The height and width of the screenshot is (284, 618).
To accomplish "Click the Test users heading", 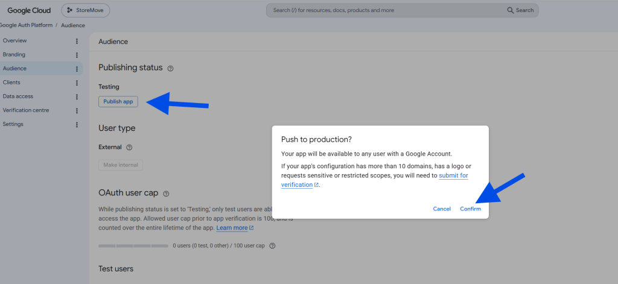I will coord(116,269).
